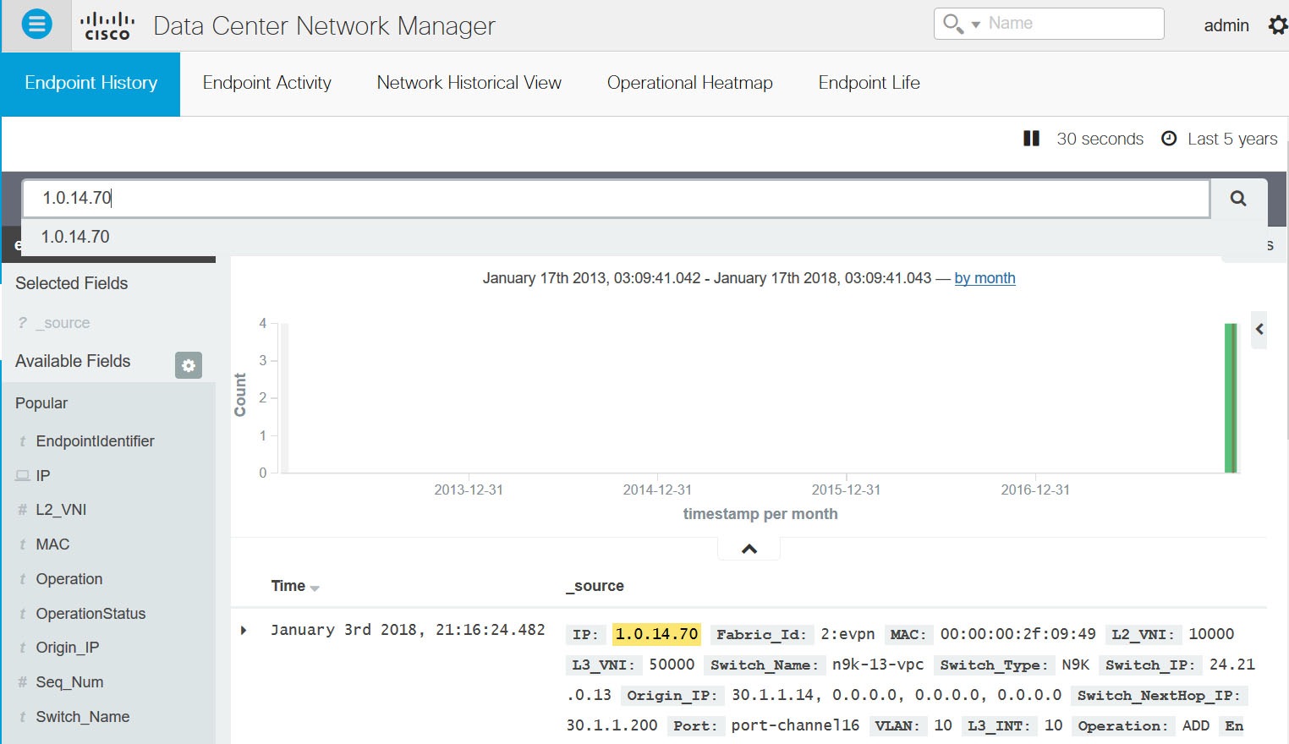The height and width of the screenshot is (744, 1289).
Task: Open the admin settings gear
Action: click(1277, 25)
